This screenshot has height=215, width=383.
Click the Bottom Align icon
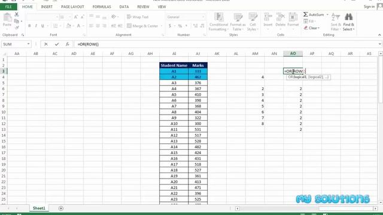pos(104,17)
